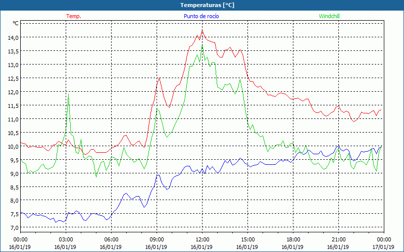Click the 9,5 value on the y-axis
The height and width of the screenshot is (252, 404).
[14, 160]
